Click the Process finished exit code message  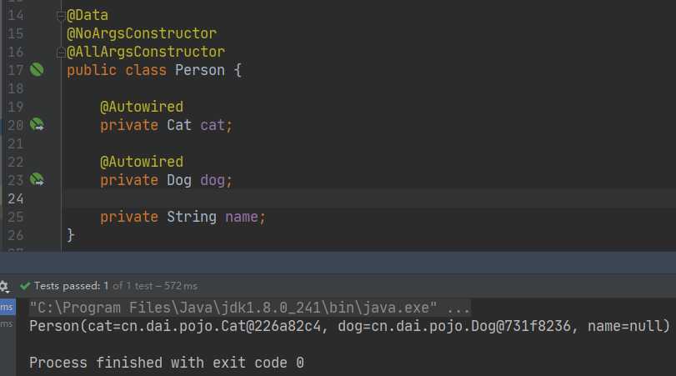point(166,363)
